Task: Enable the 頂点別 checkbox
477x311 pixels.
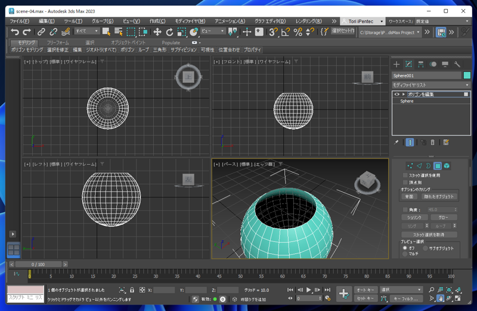Action: coord(405,183)
